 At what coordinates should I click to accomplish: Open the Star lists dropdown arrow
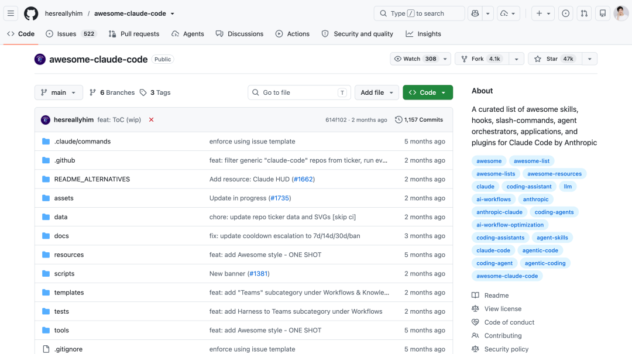[589, 59]
